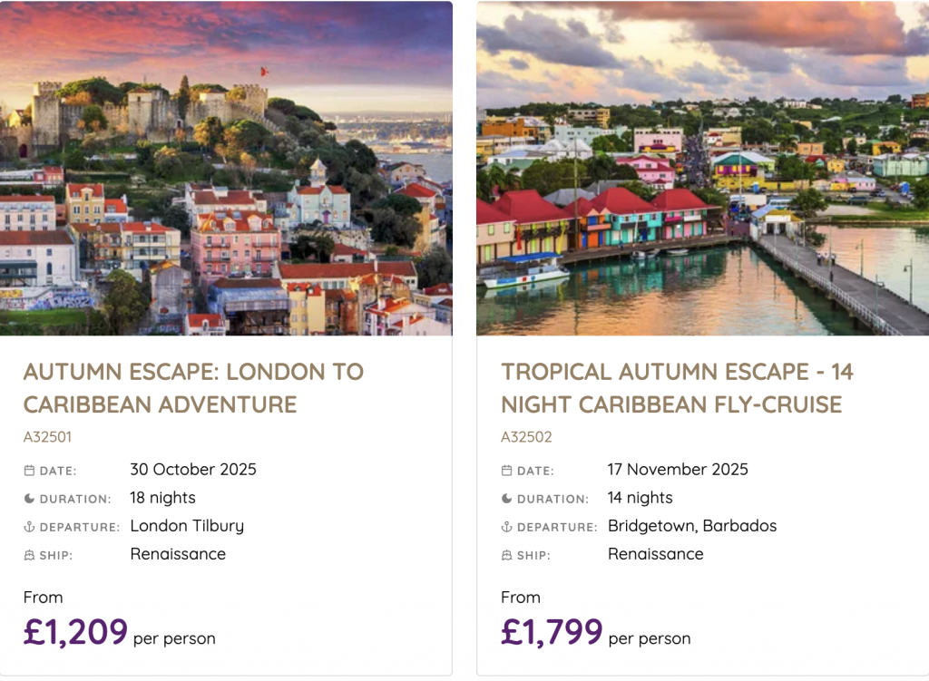Open Tropical Autumn Escape 14 Night Fly-Cruise title

(x=677, y=387)
